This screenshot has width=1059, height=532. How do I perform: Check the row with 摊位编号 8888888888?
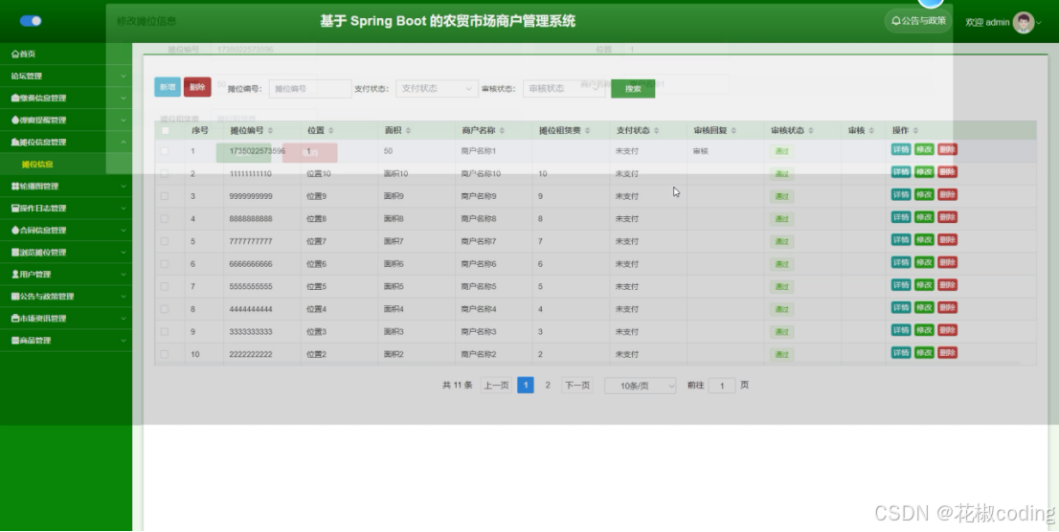[x=165, y=219]
